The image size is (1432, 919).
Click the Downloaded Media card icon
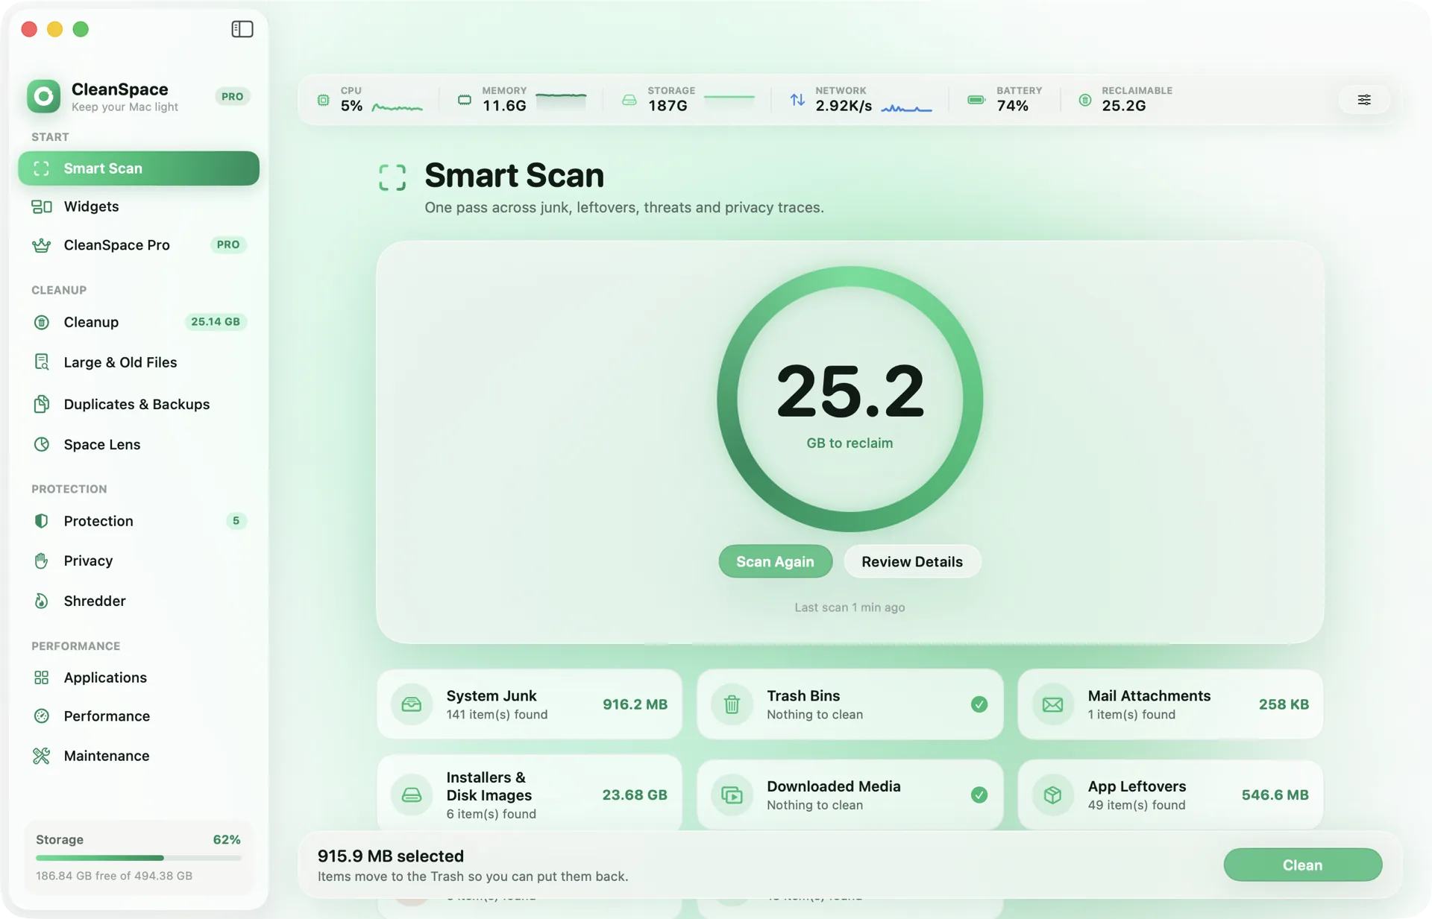732,795
